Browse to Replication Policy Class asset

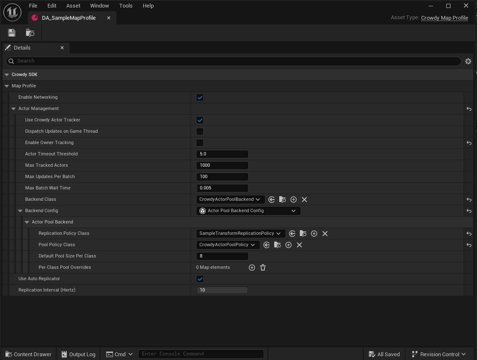303,234
